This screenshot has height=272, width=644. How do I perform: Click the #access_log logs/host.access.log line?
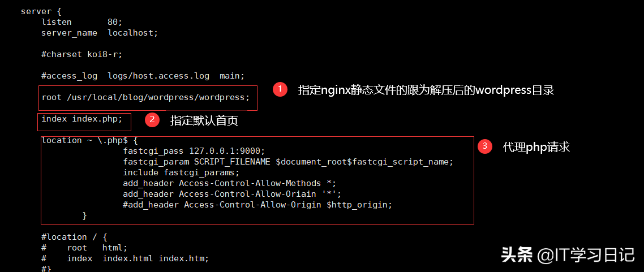pos(143,76)
